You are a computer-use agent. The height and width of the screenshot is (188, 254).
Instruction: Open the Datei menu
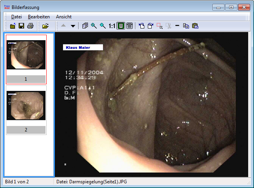(17, 17)
